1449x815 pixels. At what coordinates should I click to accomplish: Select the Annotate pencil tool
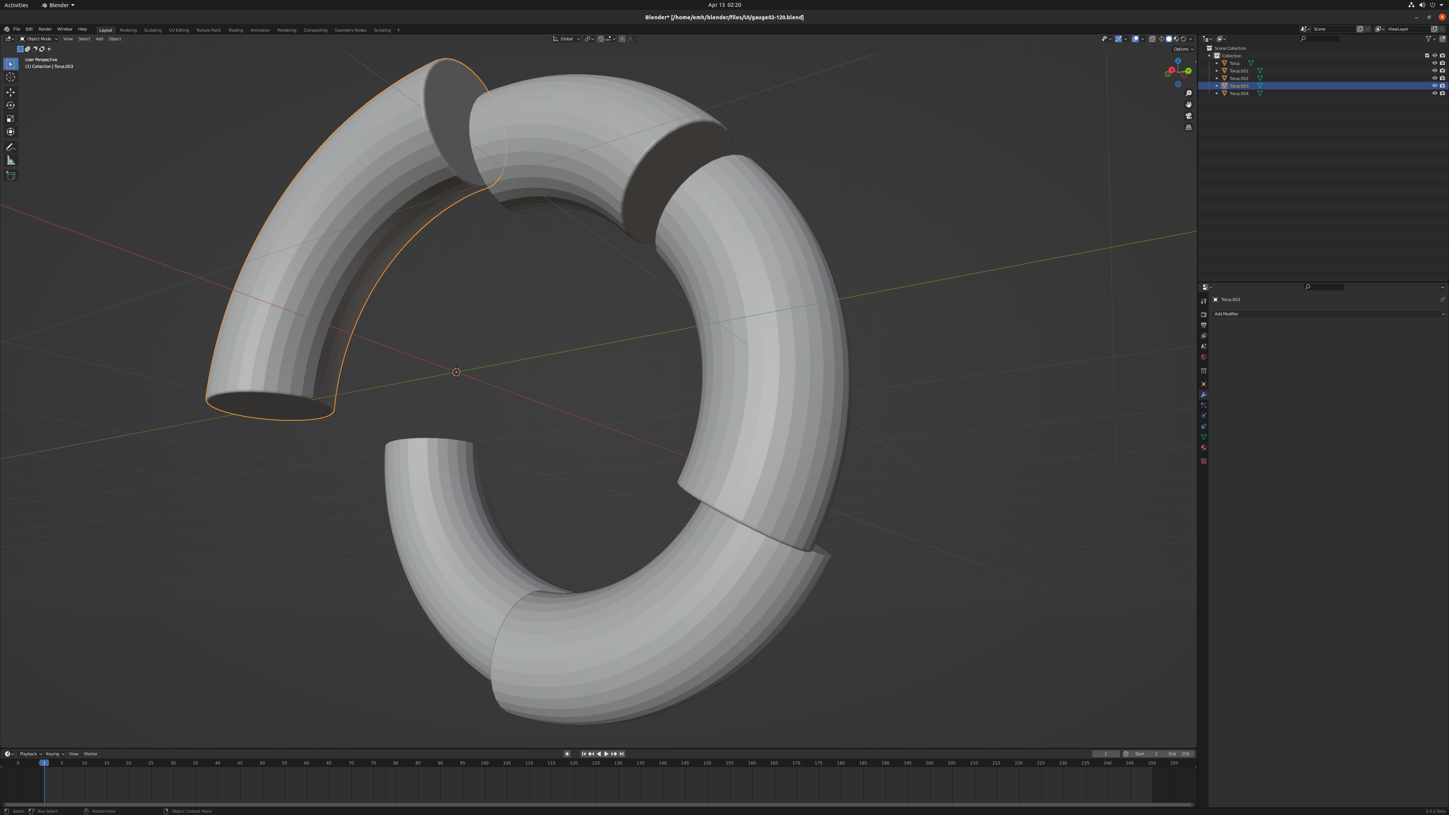(11, 148)
